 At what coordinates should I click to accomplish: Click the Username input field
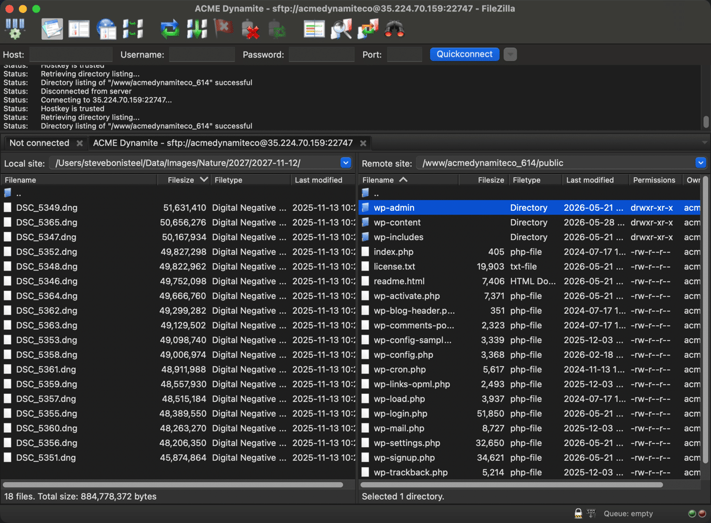(x=201, y=54)
